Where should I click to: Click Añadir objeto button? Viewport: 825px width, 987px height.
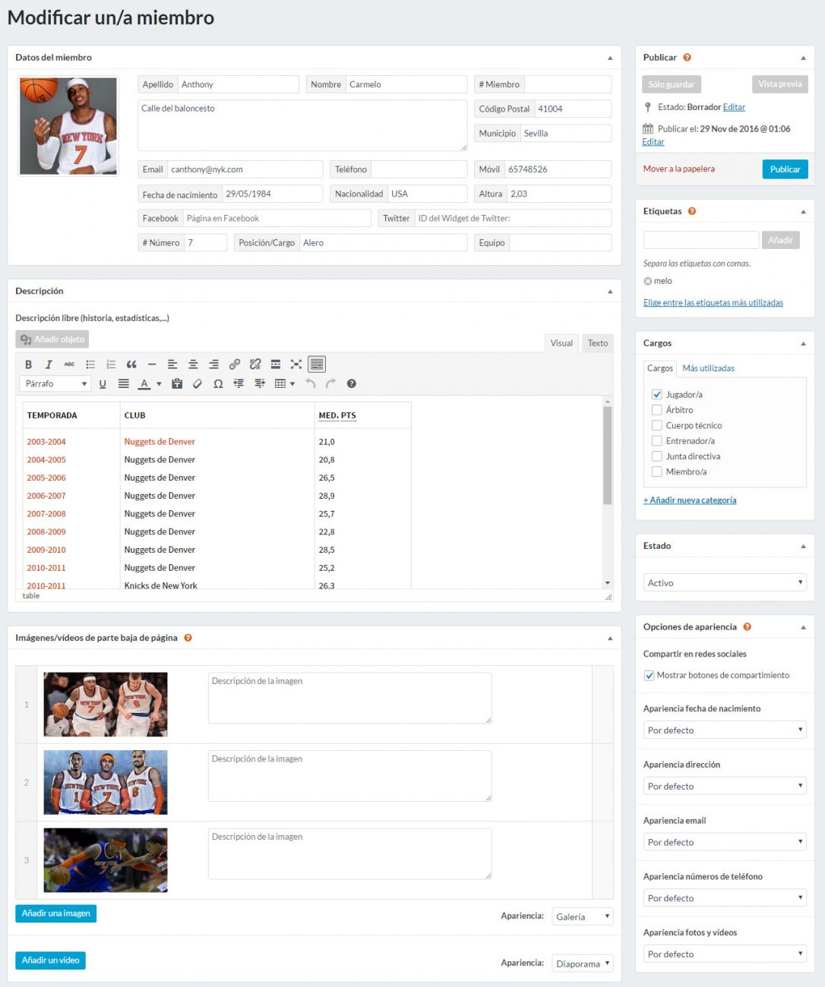(52, 339)
